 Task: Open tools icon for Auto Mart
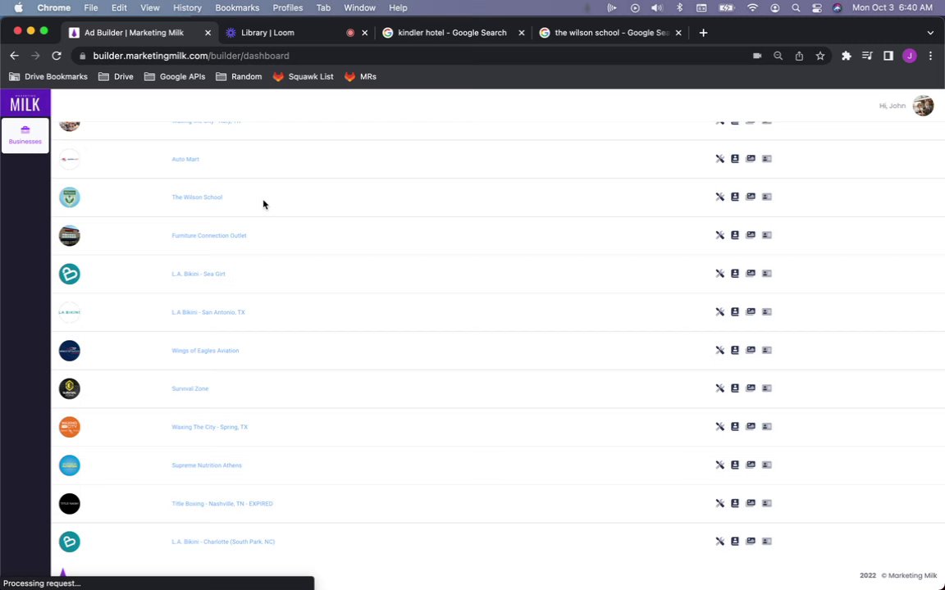(x=719, y=159)
